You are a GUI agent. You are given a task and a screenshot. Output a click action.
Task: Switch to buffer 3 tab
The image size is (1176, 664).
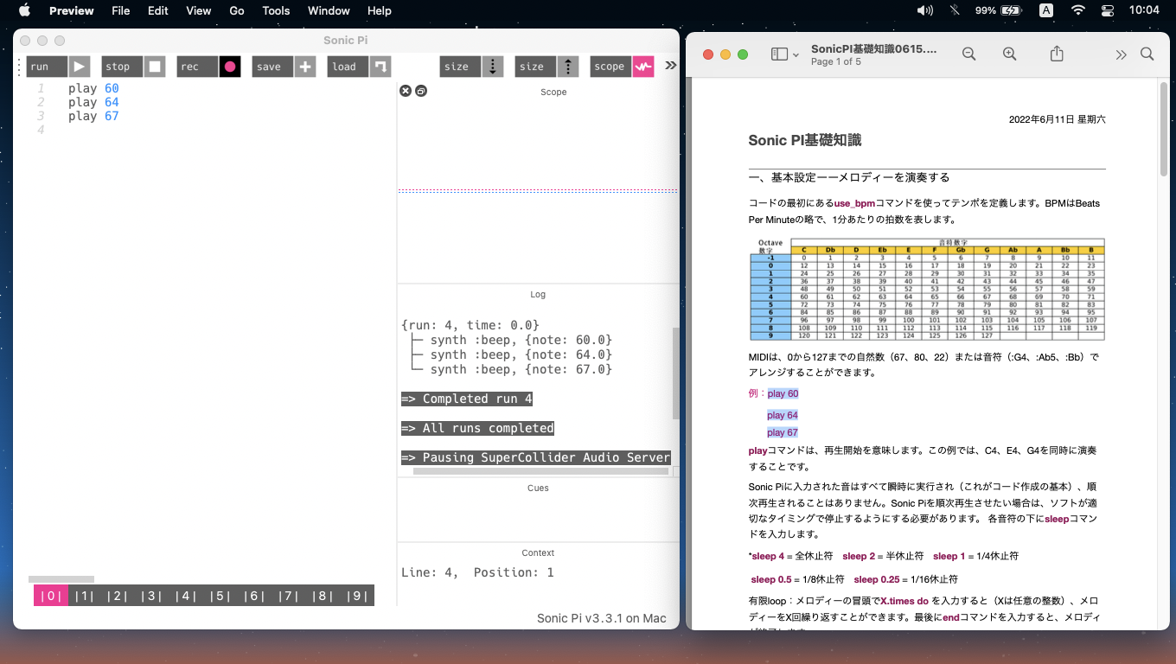coord(152,596)
